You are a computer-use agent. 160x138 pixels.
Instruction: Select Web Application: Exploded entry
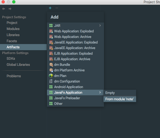click(x=75, y=31)
